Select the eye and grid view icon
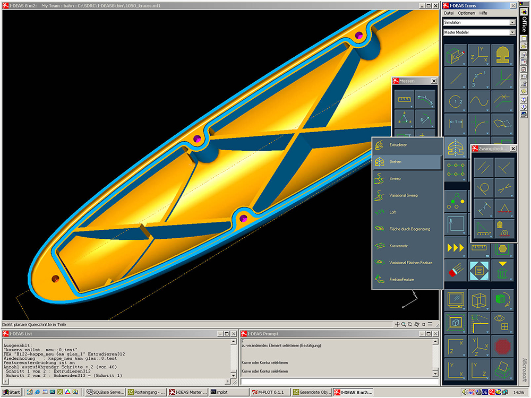This screenshot has width=531, height=398. click(x=502, y=323)
